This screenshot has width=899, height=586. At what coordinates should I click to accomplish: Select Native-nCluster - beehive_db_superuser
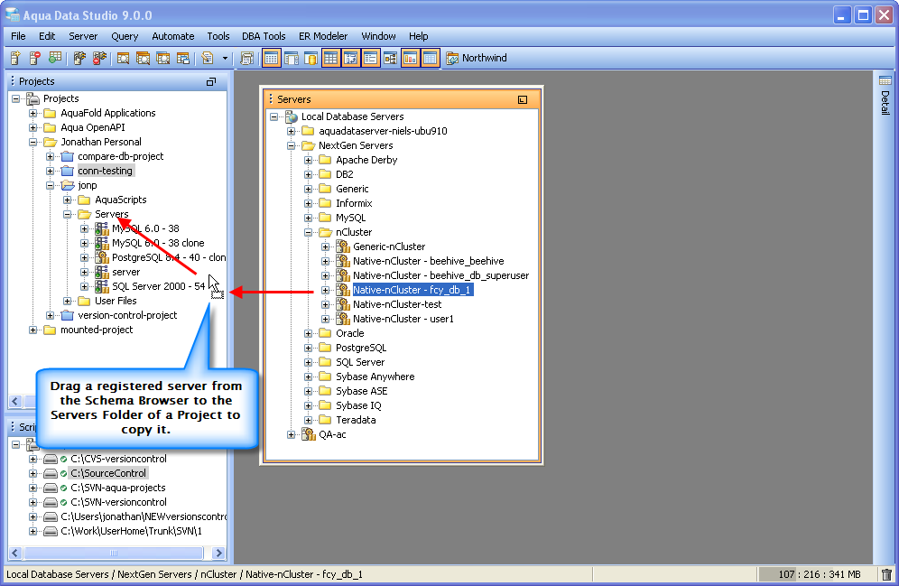pos(440,275)
